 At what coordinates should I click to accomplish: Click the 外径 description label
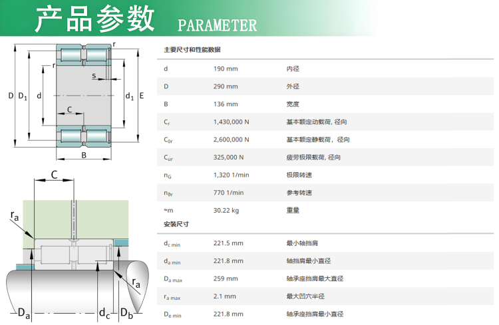293,86
